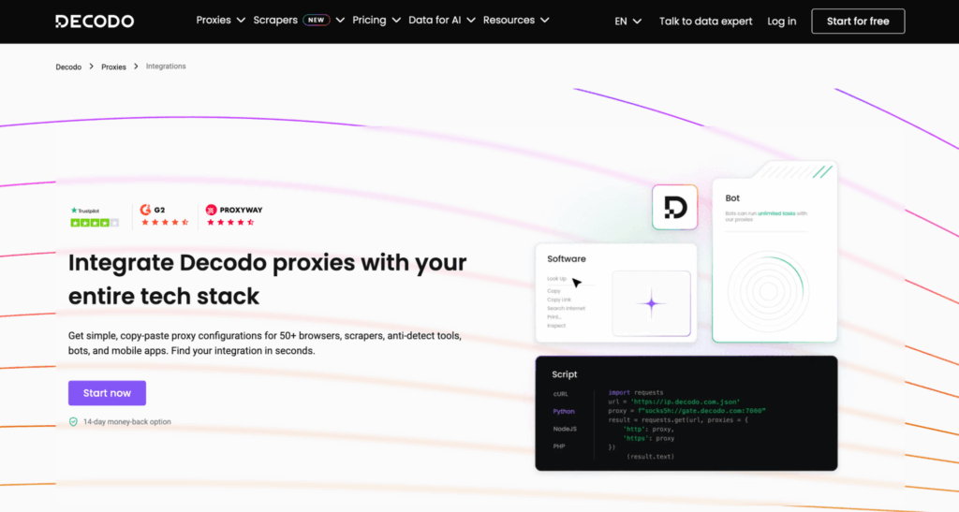This screenshot has height=512, width=959.
Task: Click the Start for free button
Action: coord(858,22)
